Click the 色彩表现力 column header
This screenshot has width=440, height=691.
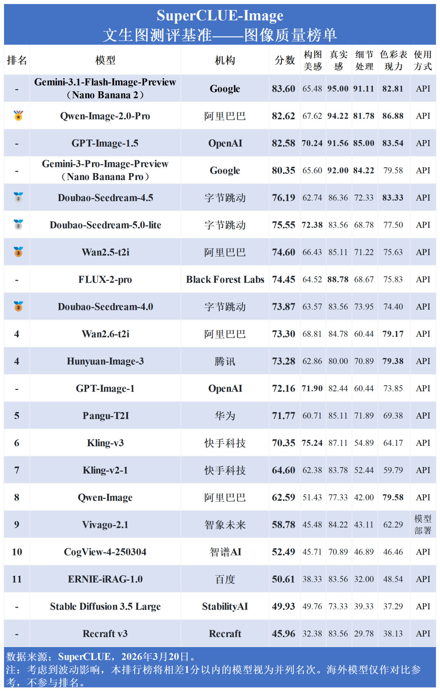(x=393, y=60)
